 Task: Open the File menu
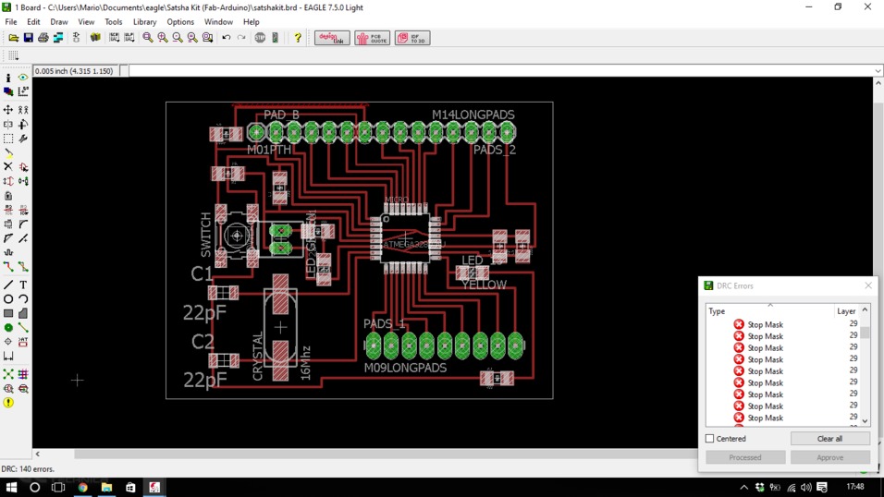pyautogui.click(x=11, y=22)
